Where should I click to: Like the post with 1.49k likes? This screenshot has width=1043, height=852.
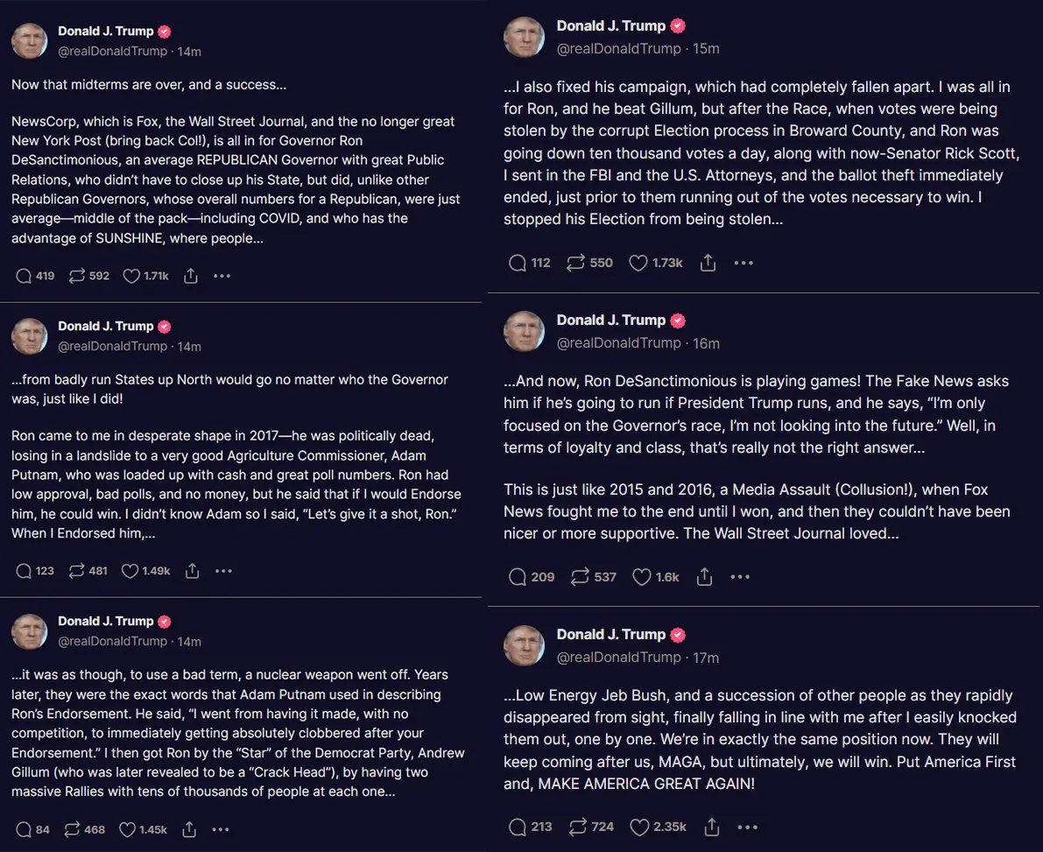130,571
